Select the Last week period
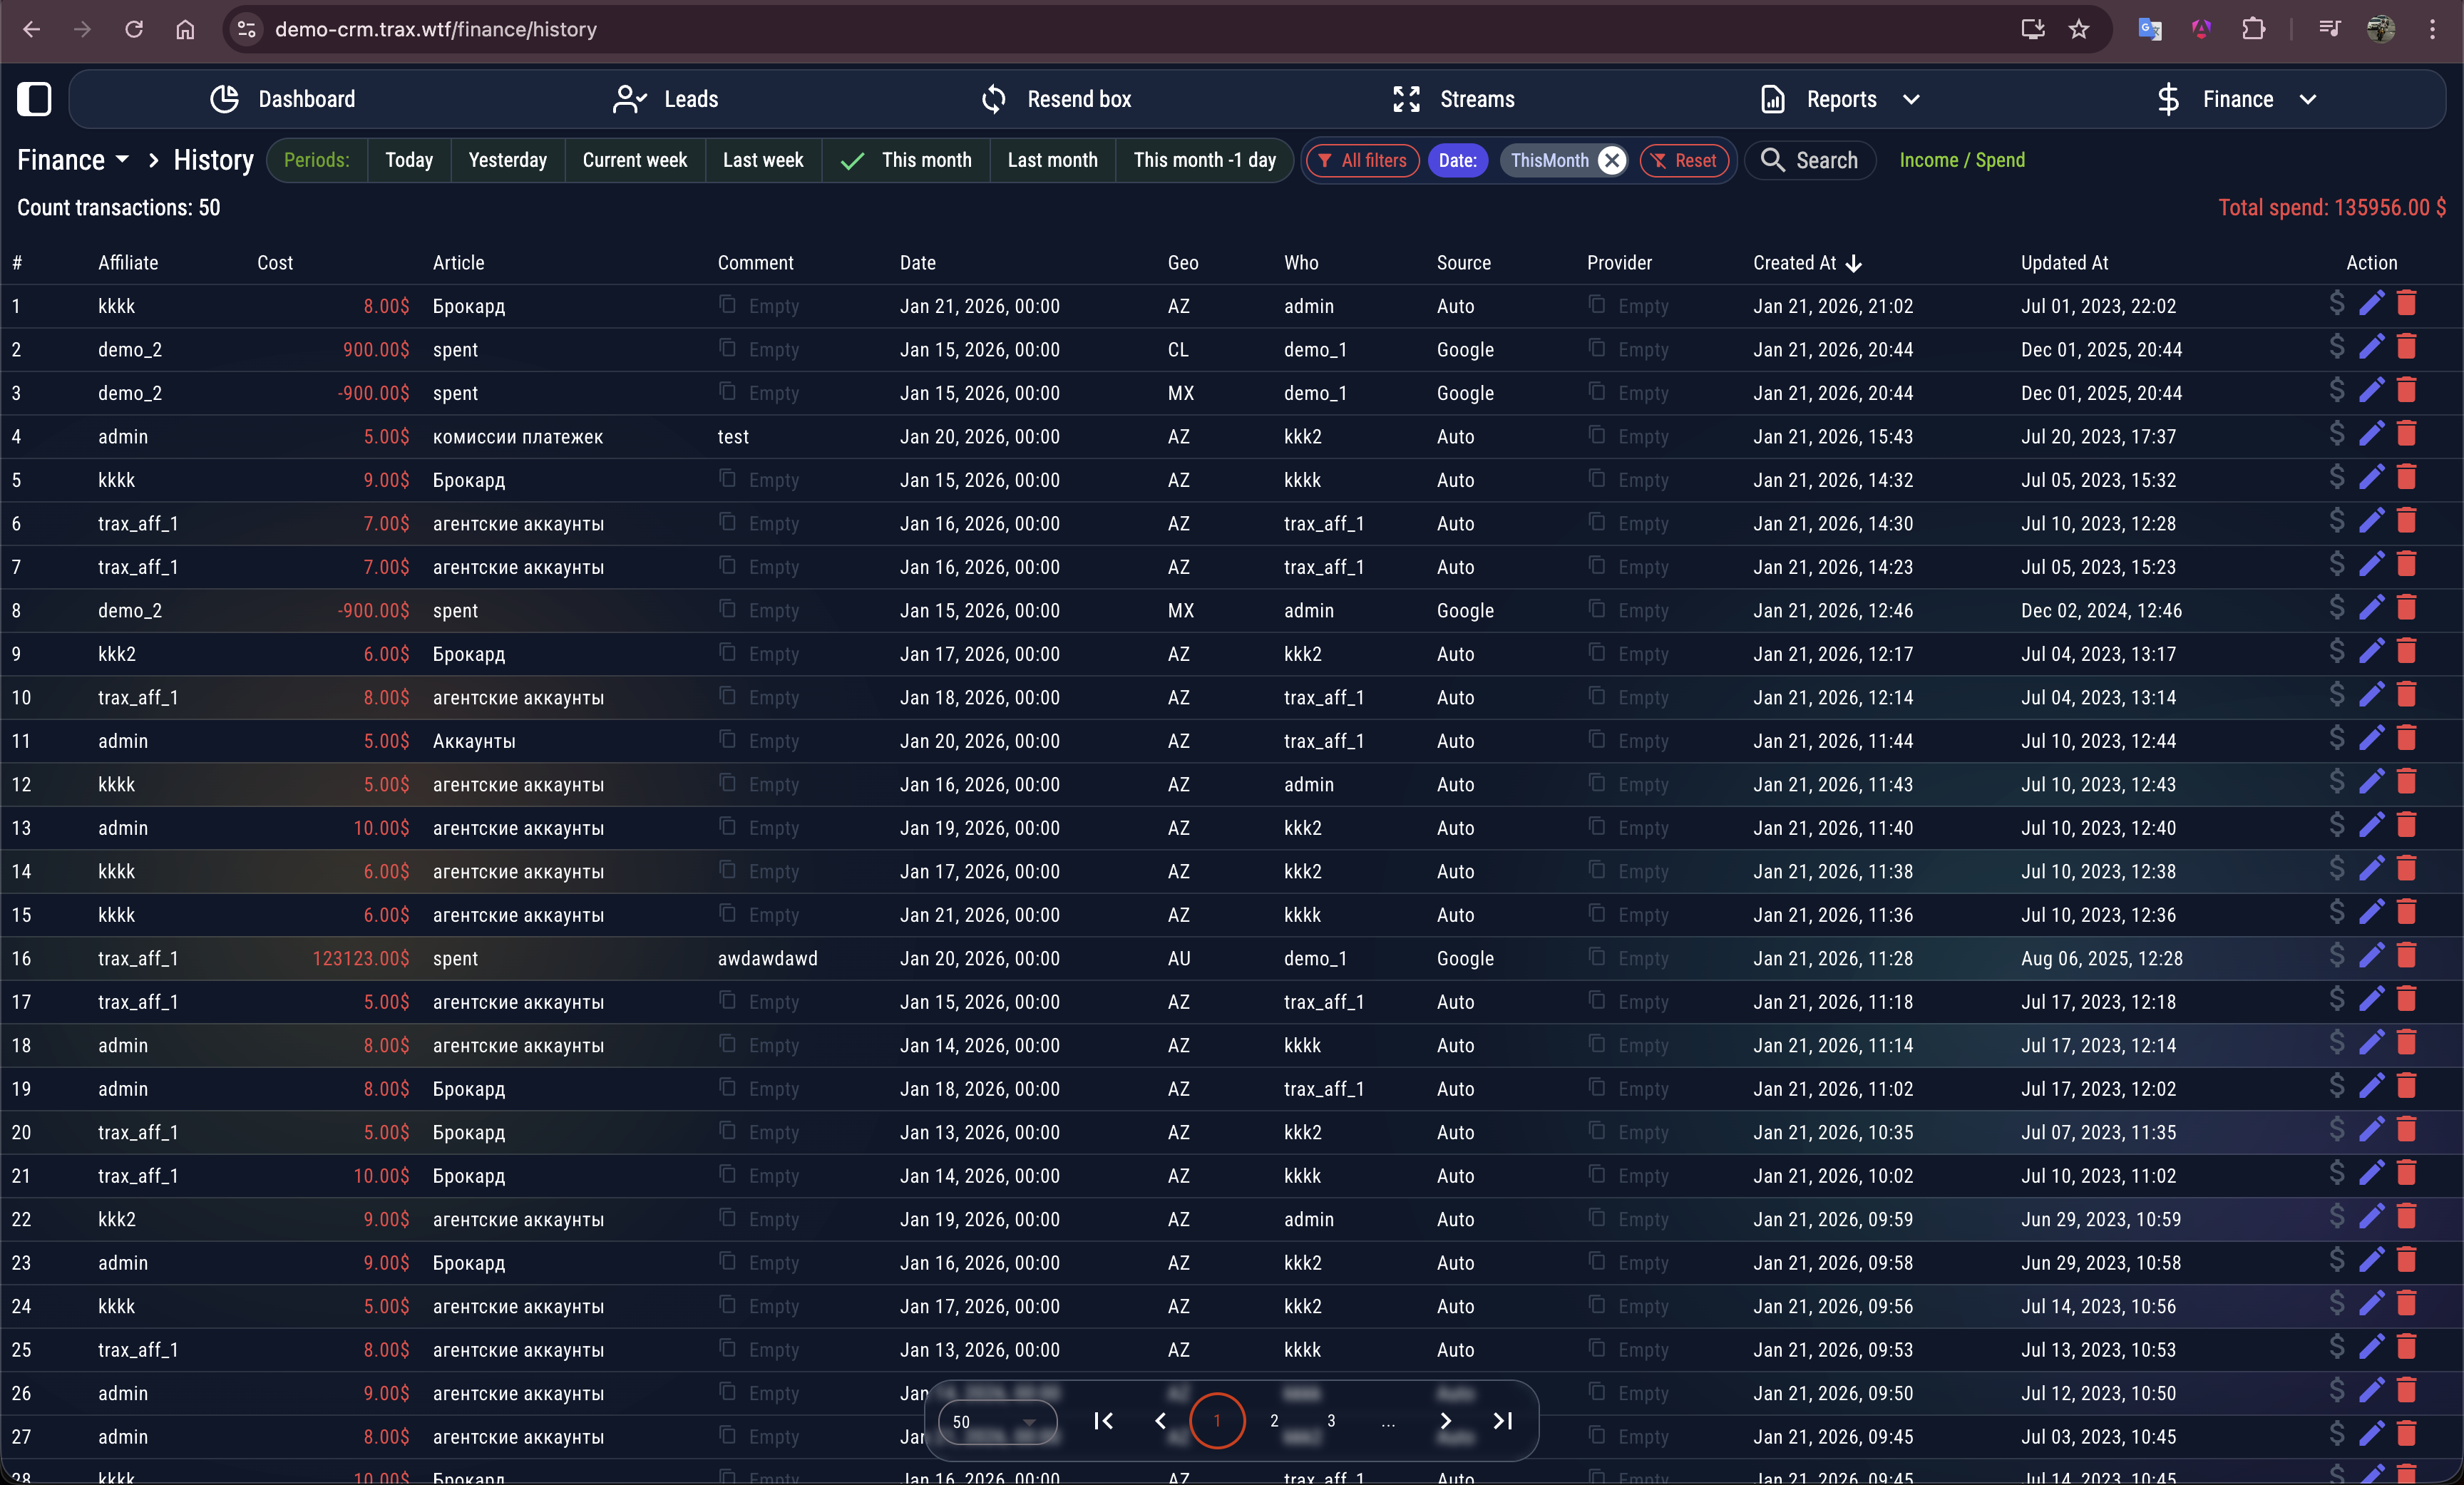2464x1485 pixels. [763, 160]
